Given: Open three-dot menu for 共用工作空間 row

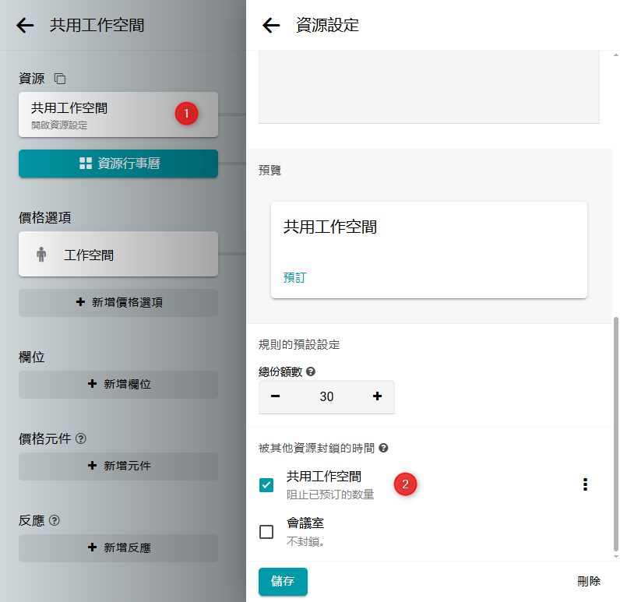Looking at the screenshot, I should click(585, 484).
